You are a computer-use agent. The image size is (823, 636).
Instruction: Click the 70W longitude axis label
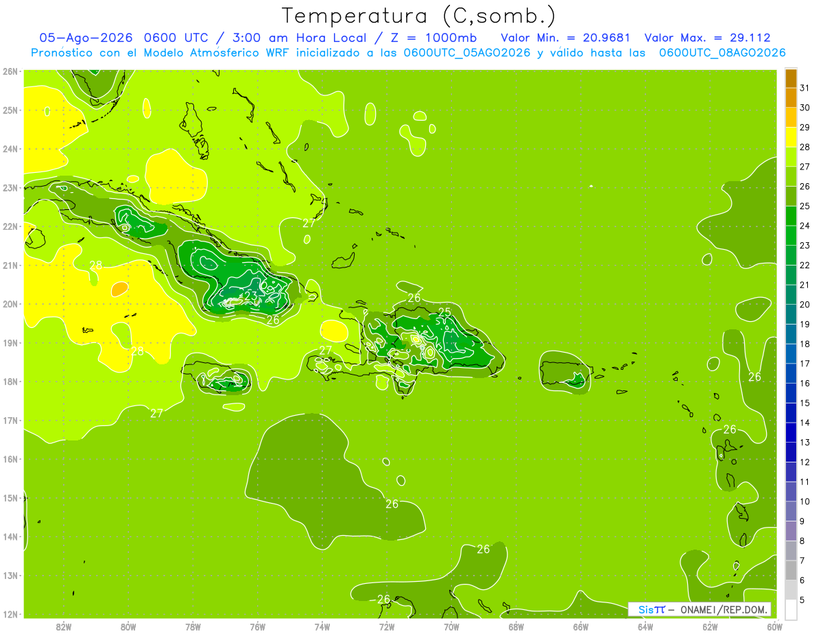(451, 626)
